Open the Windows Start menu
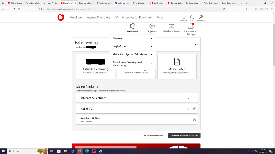 3,151
